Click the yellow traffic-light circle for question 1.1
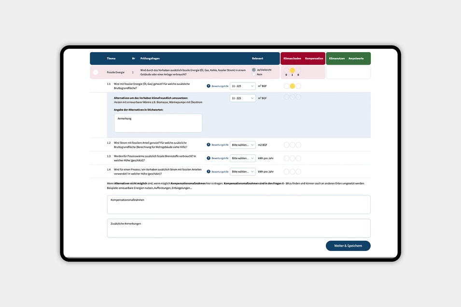Screen dimensions: 461x307 point(292,86)
